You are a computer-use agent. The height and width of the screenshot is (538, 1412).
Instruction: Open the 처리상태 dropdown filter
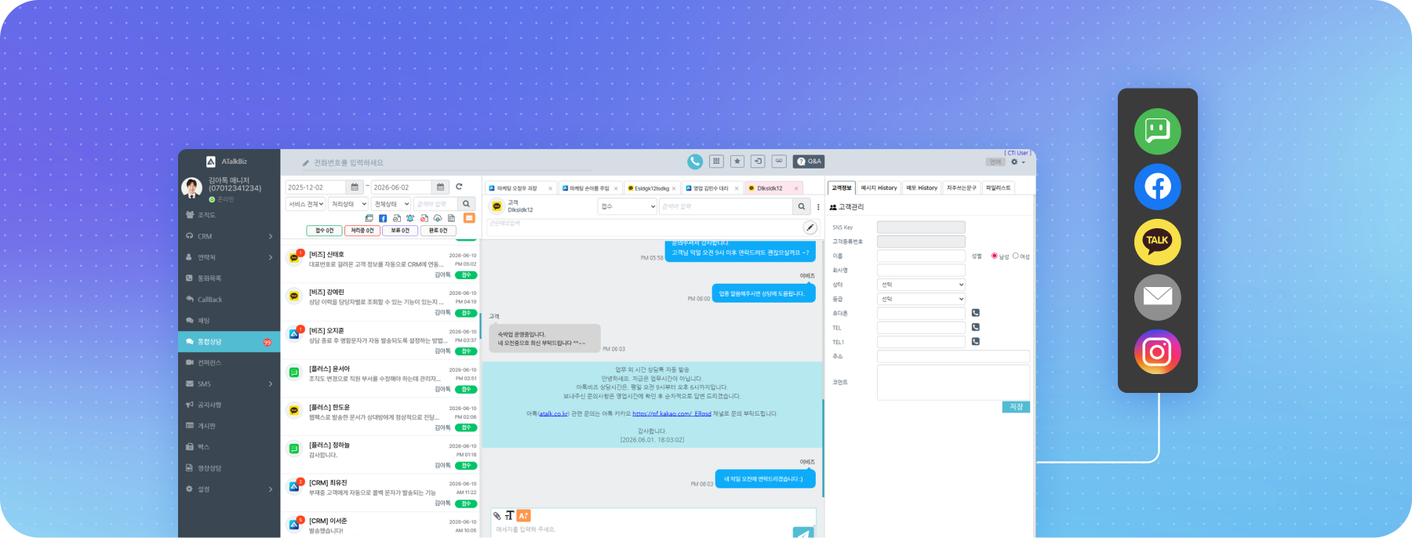pos(348,204)
